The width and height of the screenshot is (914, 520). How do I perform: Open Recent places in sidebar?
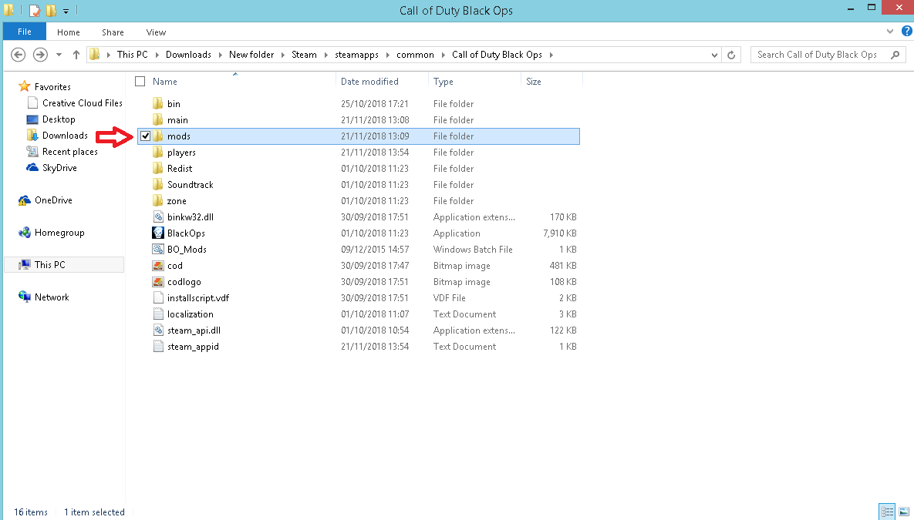pyautogui.click(x=70, y=152)
